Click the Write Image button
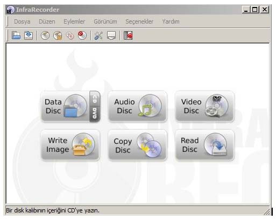This screenshot has height=220, width=276. point(70,145)
